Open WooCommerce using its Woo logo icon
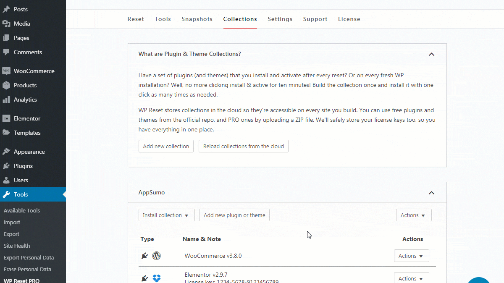This screenshot has height=283, width=504. (x=7, y=71)
